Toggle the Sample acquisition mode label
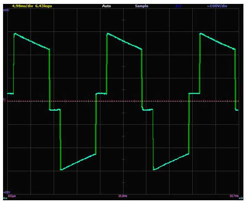This screenshot has width=246, height=202. pyautogui.click(x=142, y=6)
